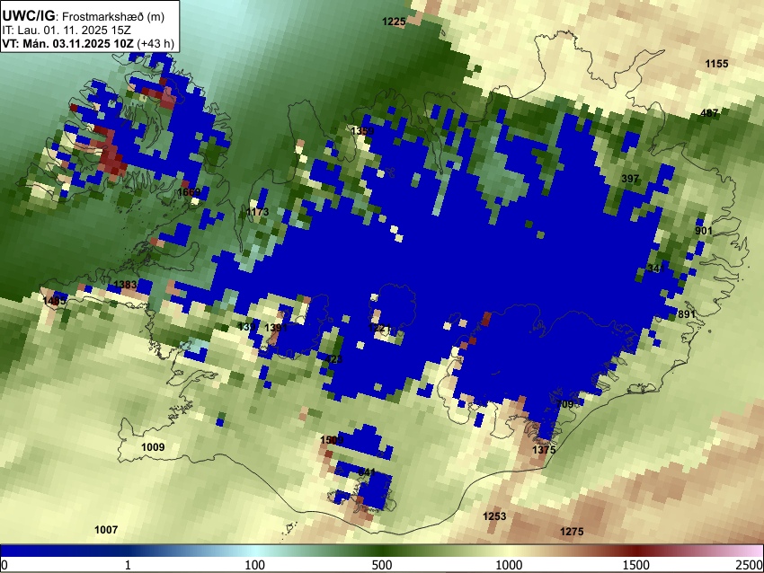Click the legend tick label 0
The width and height of the screenshot is (764, 573).
pos(4,565)
